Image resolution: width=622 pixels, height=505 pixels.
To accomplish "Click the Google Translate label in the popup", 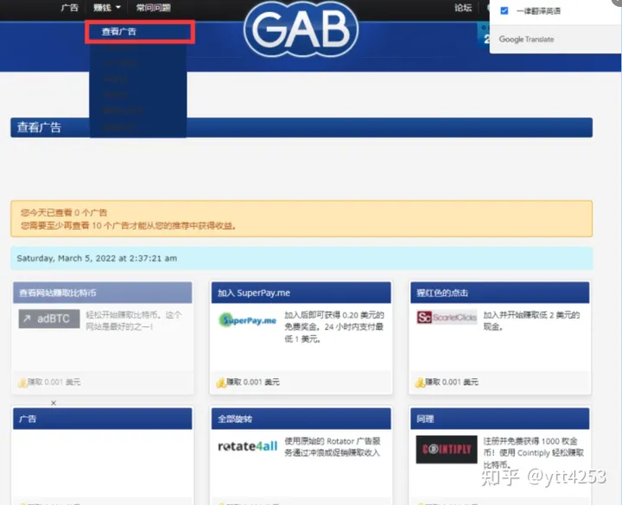I will pyautogui.click(x=526, y=39).
